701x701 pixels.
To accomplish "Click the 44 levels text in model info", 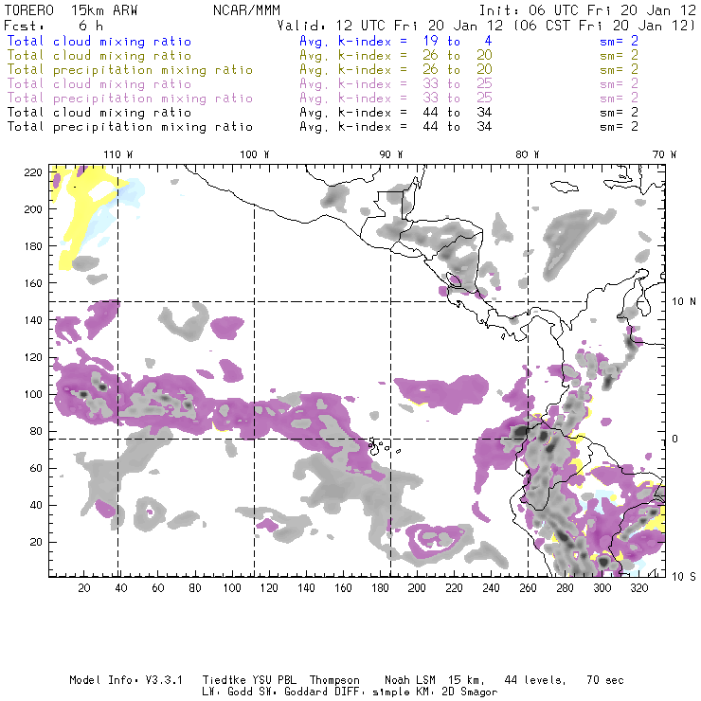I will point(535,680).
